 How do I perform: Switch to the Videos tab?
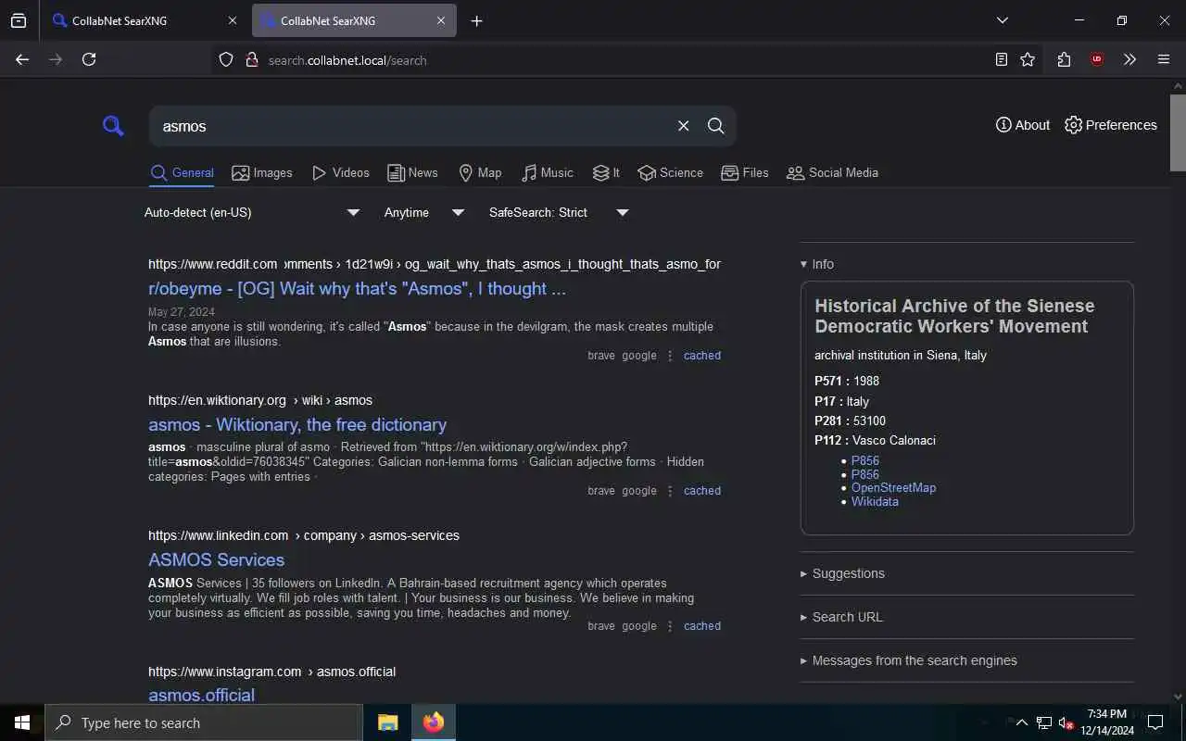(340, 173)
